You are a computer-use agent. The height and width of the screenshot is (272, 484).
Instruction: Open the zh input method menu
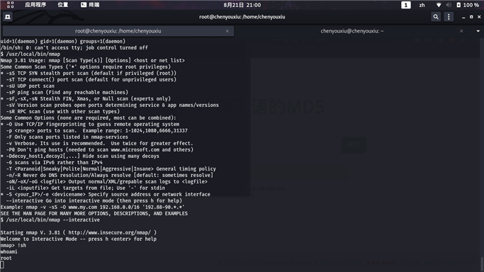coord(422,5)
